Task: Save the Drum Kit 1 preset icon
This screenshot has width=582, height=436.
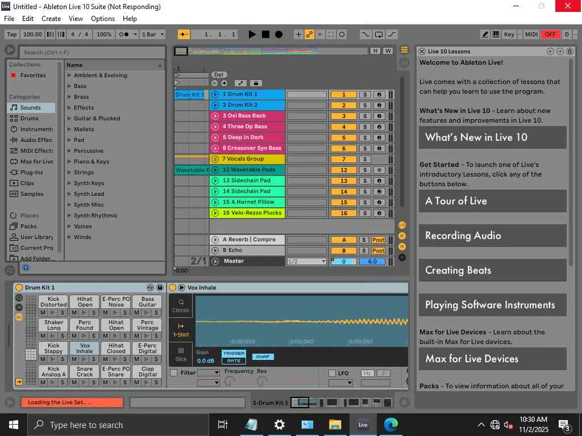Action: click(x=160, y=288)
